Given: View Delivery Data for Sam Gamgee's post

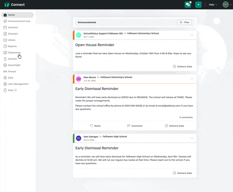Looking at the screenshot, I should coord(183,173).
